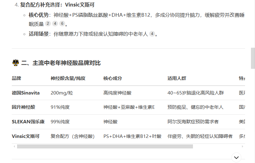Click the scales icon beside section heading
The width and height of the screenshot is (255, 163).
pos(16,63)
